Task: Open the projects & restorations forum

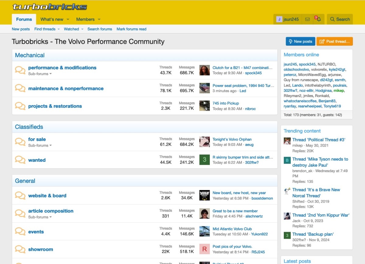Action: click(x=55, y=106)
